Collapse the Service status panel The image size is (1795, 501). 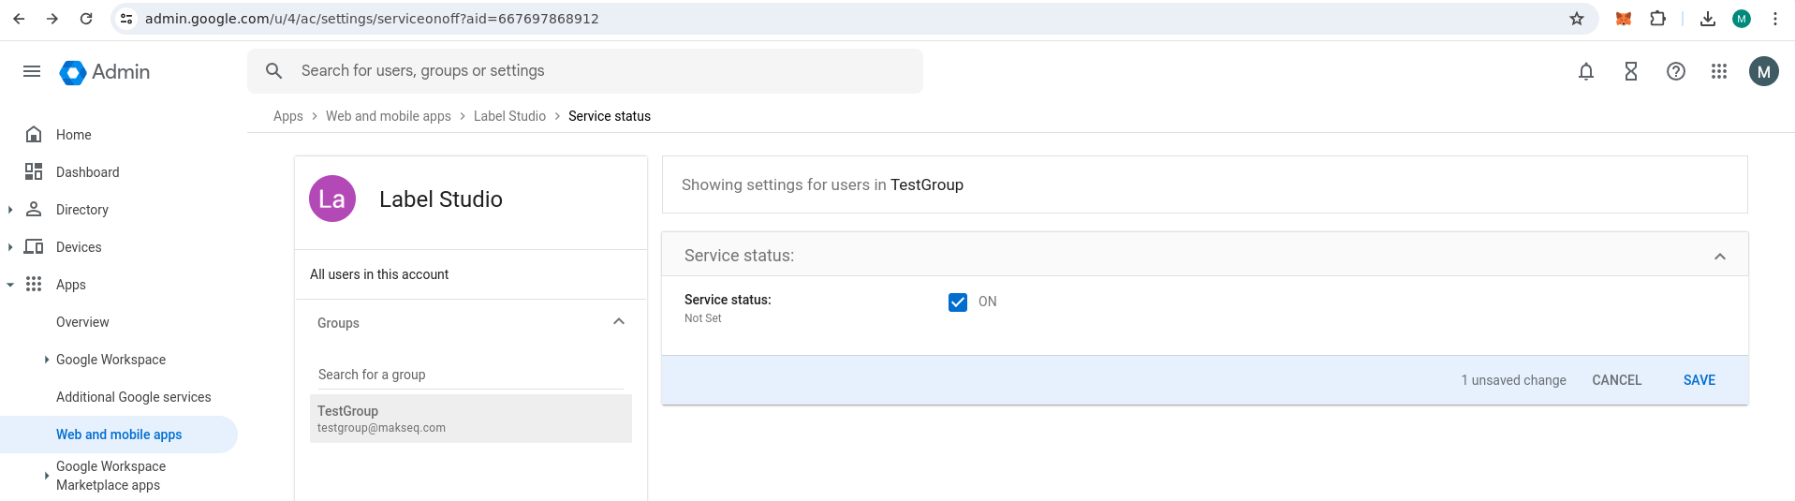1719,257
